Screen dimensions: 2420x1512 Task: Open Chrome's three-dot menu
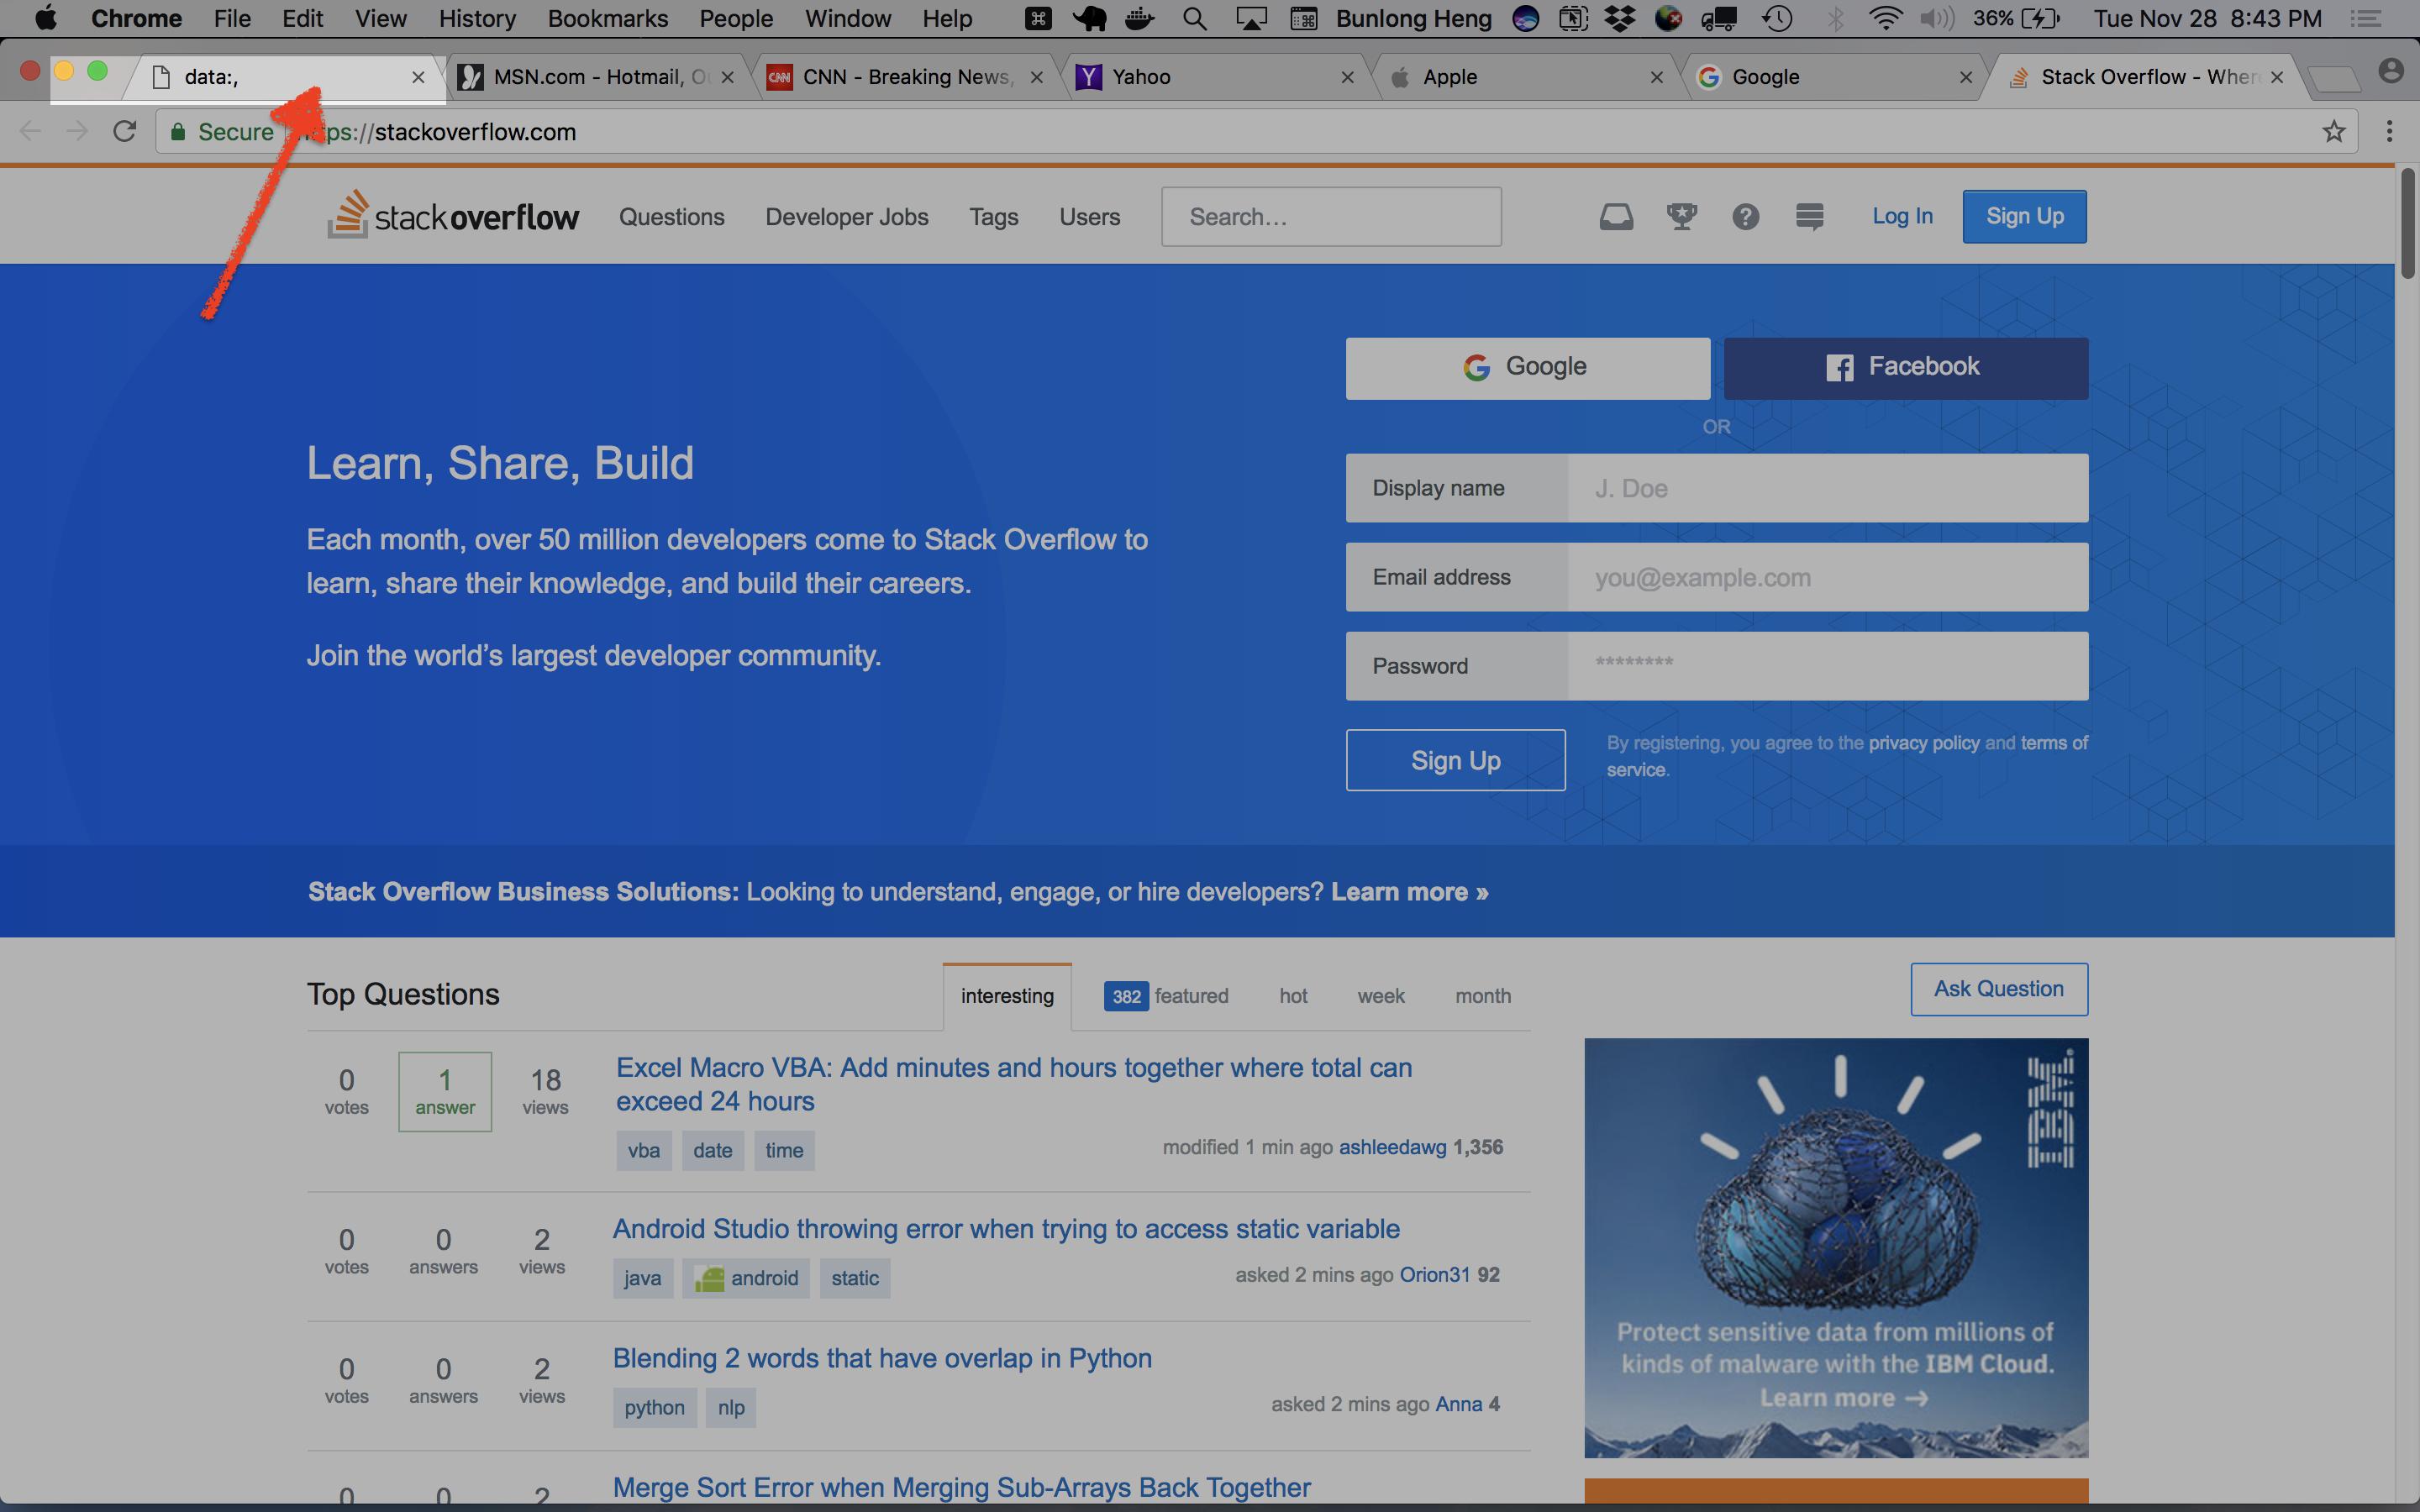pos(2389,132)
